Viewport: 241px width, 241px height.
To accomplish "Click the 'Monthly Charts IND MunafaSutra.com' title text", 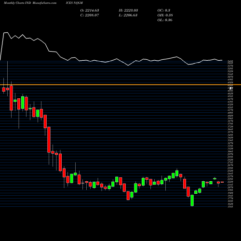I will pos(30,3).
